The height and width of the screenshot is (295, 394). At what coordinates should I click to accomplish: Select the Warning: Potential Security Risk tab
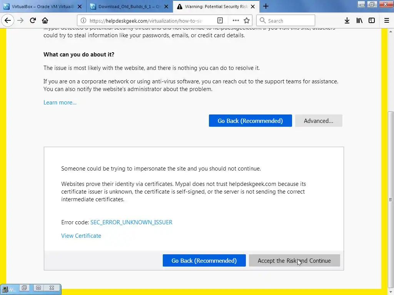tap(216, 7)
